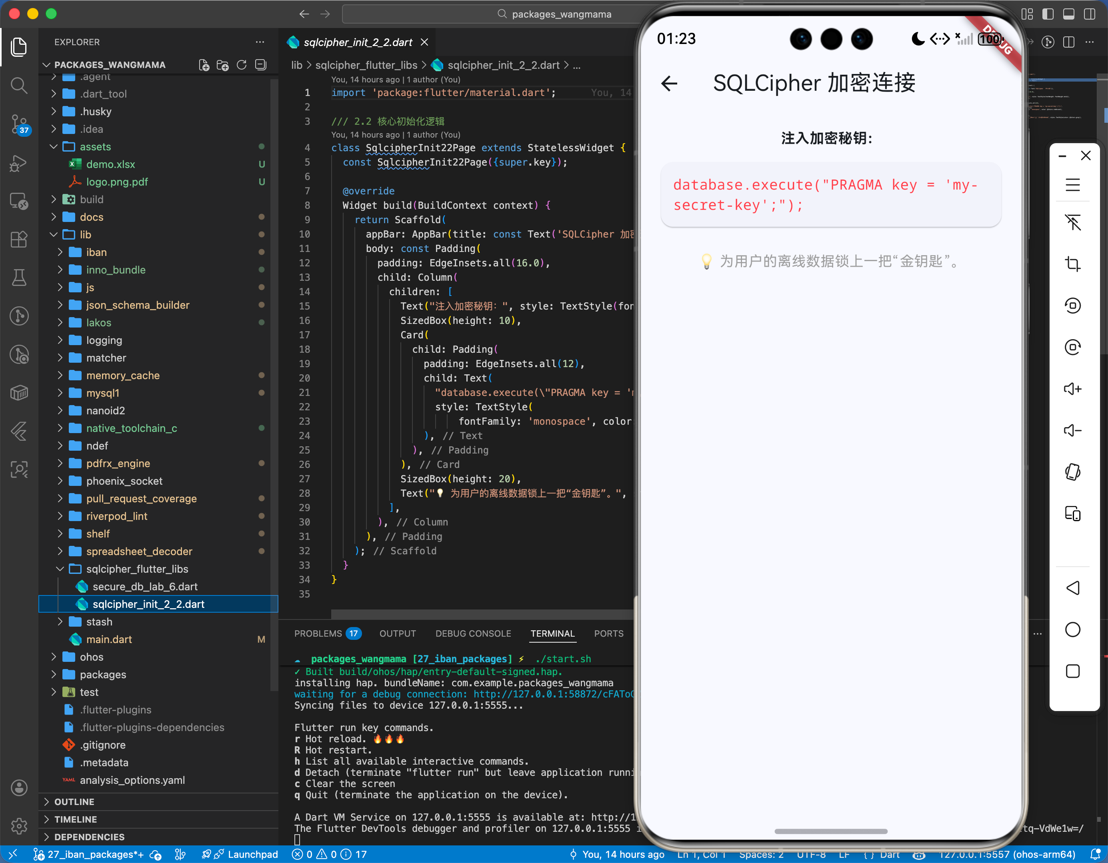Collapse the lib folder
This screenshot has height=863, width=1108.
[159, 234]
